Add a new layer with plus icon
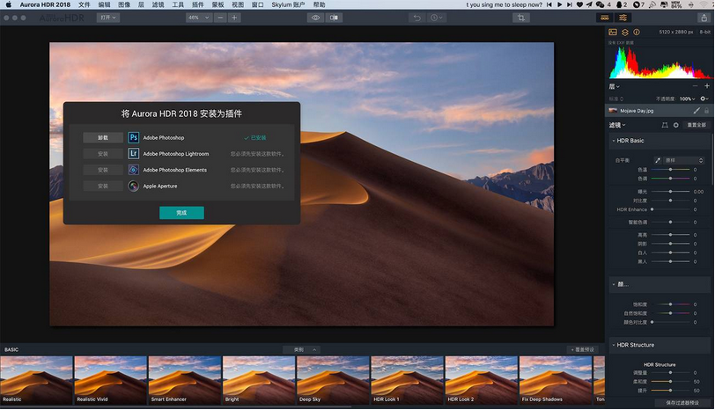This screenshot has height=410, width=715. pos(707,86)
